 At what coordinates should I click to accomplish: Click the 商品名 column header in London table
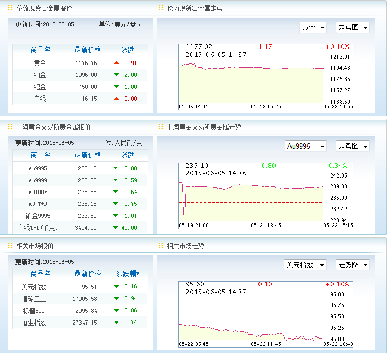(41, 50)
